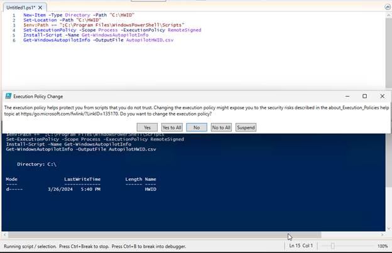The image size is (392, 253).
Task: Click Yes in Execution Policy dialog
Action: pos(147,127)
